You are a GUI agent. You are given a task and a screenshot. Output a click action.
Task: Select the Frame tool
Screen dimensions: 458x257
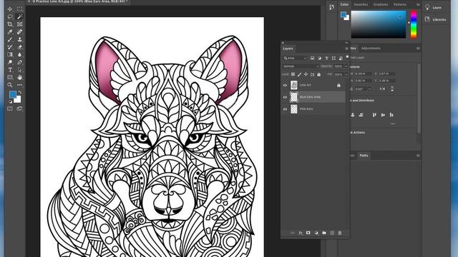(19, 24)
